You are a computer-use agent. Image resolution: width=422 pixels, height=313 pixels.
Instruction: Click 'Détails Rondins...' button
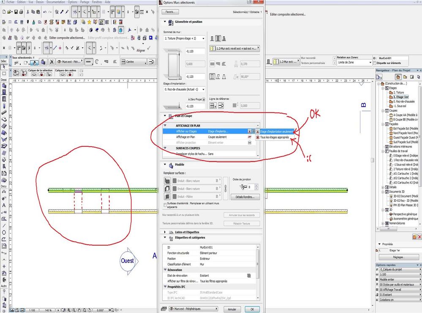click(x=245, y=197)
